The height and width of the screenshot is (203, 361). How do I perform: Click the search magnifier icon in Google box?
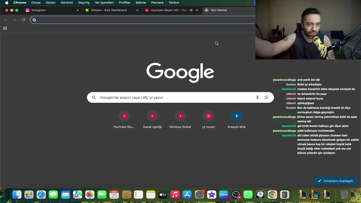(94, 98)
